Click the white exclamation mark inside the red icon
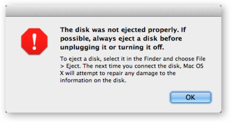231x122 pixels. pyautogui.click(x=34, y=42)
